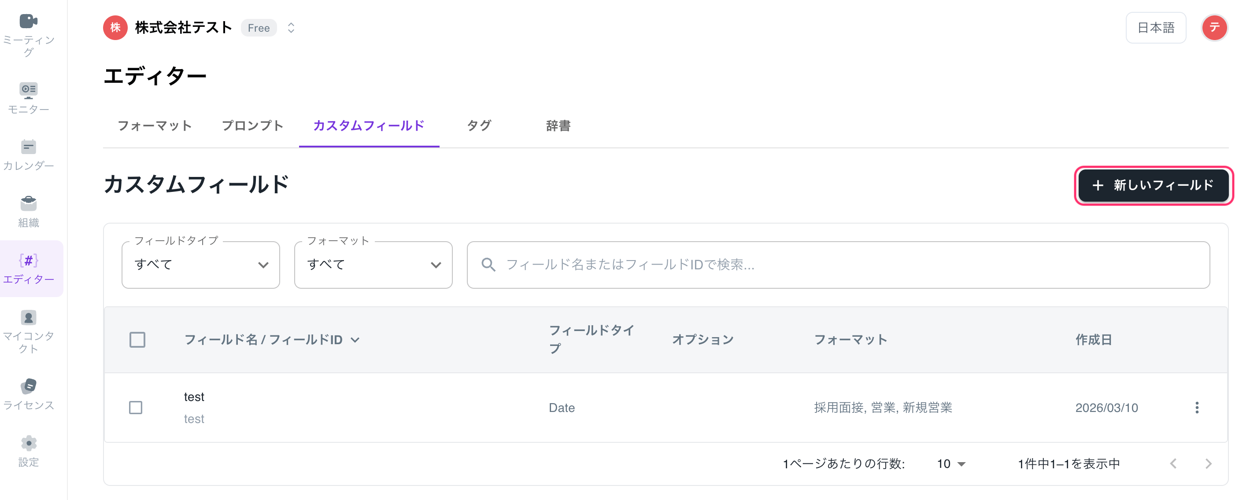Select the カスタムフィールド tab
The width and height of the screenshot is (1250, 500).
(x=369, y=125)
